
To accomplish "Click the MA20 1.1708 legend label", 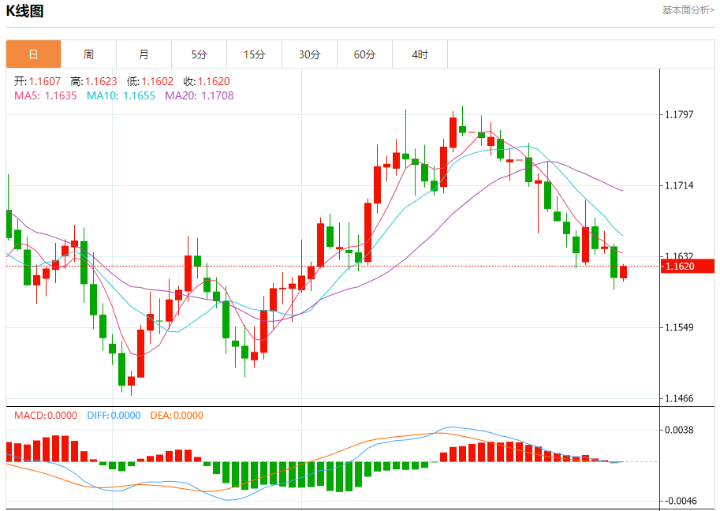I will [199, 95].
